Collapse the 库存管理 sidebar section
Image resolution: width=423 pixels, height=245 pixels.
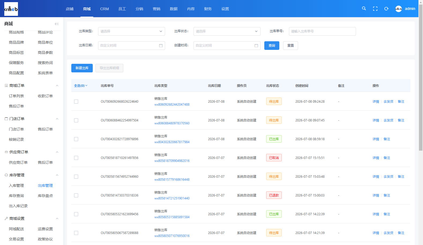click(57, 175)
